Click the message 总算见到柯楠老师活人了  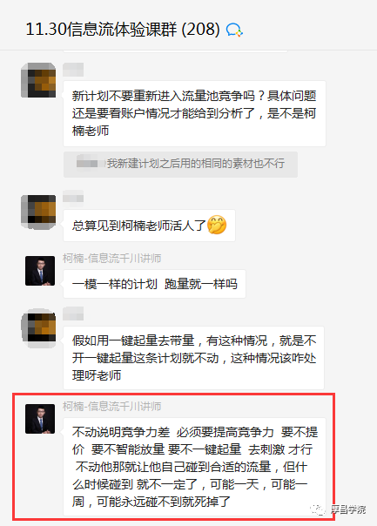pos(149,226)
